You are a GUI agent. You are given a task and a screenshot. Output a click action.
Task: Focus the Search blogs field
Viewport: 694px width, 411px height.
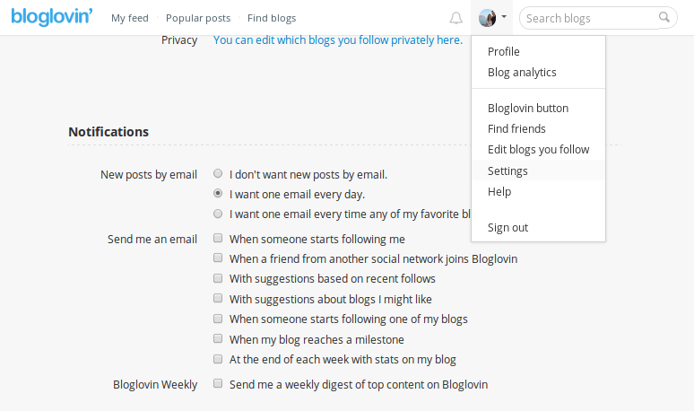click(x=591, y=18)
